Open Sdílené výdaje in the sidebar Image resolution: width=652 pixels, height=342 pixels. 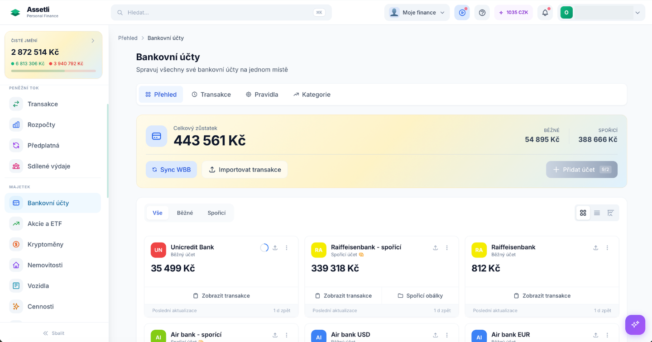53,166
